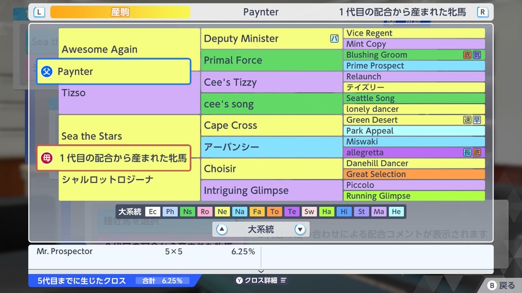This screenshot has height=293, width=522.
Task: Click the 速 badge on Green Desert
Action: 467,120
